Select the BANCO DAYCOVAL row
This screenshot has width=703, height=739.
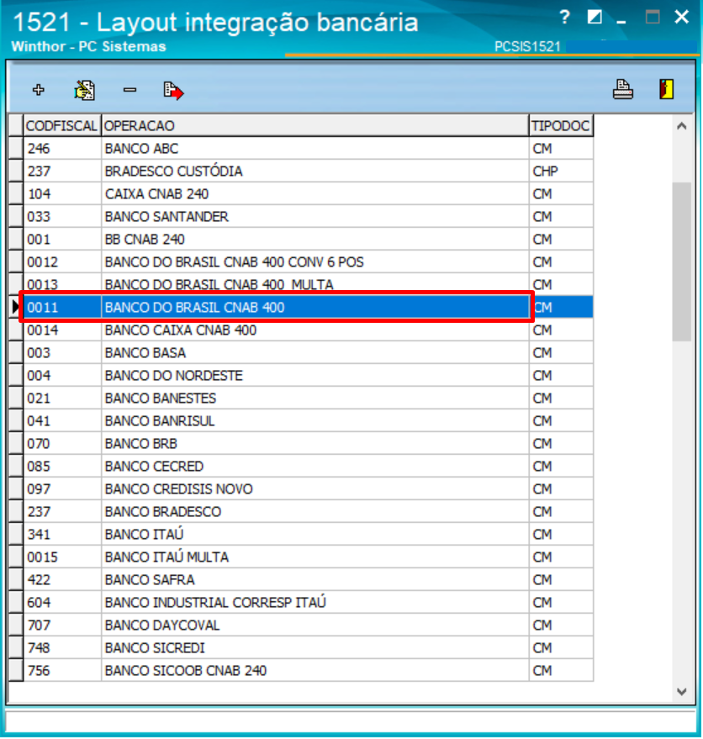tap(309, 625)
